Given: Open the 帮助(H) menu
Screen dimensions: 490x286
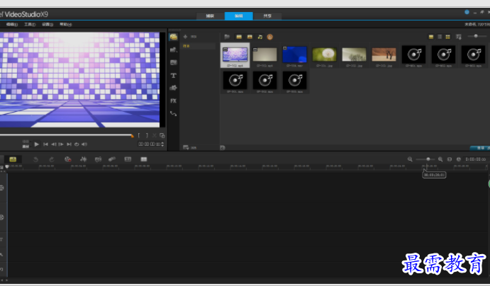Looking at the screenshot, I should point(66,24).
